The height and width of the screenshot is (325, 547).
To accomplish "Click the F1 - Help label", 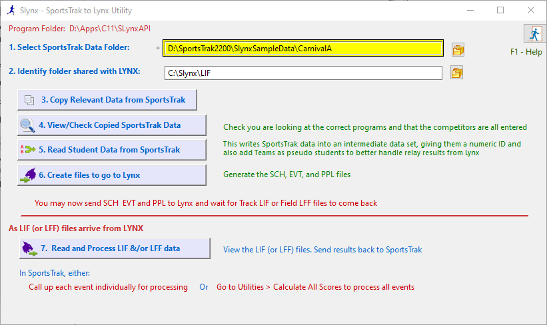I will click(526, 52).
